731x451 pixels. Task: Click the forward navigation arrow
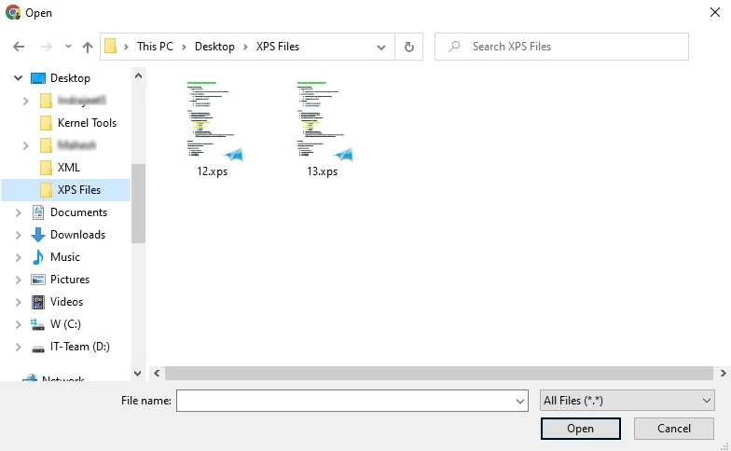coord(47,47)
